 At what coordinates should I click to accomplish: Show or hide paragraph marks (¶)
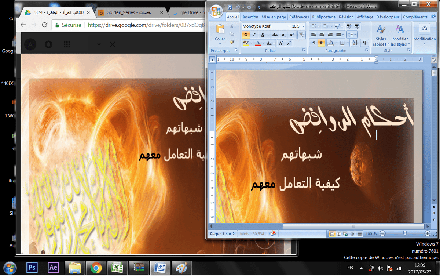pyautogui.click(x=364, y=43)
